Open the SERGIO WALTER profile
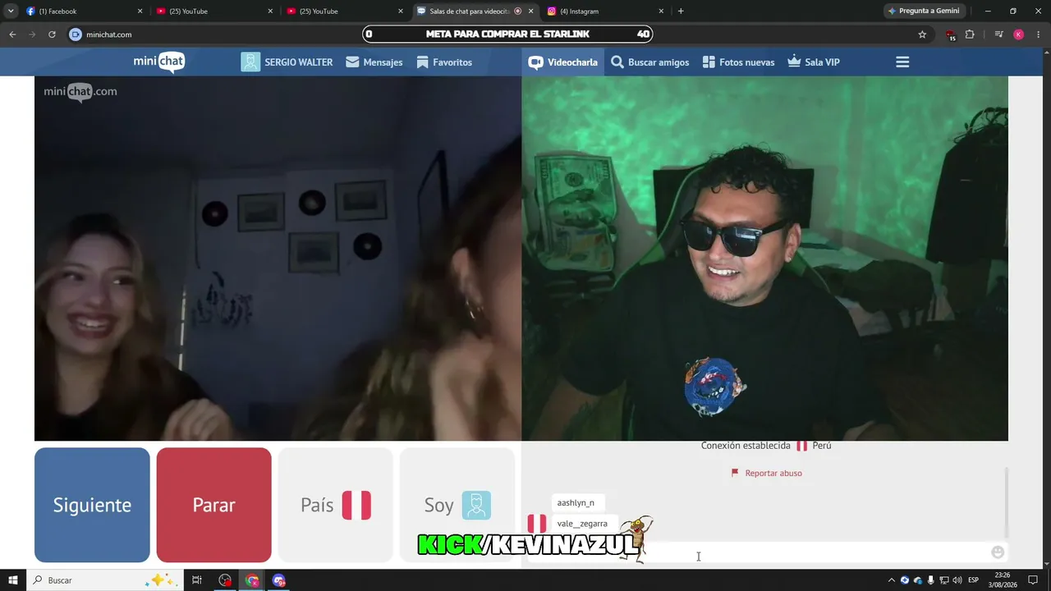1051x591 pixels. [287, 62]
